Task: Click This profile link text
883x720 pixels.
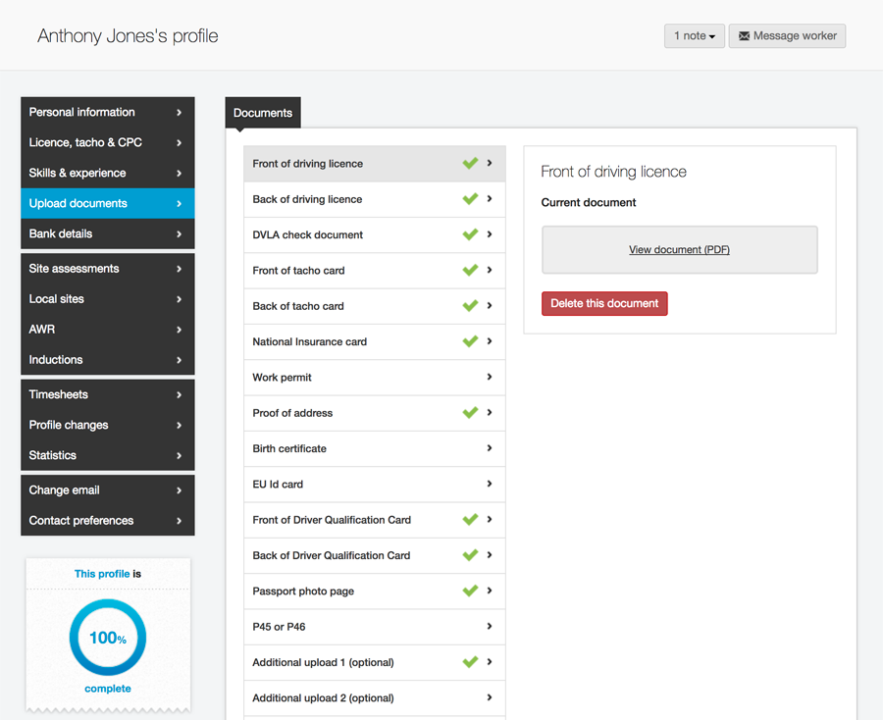Action: click(x=102, y=574)
